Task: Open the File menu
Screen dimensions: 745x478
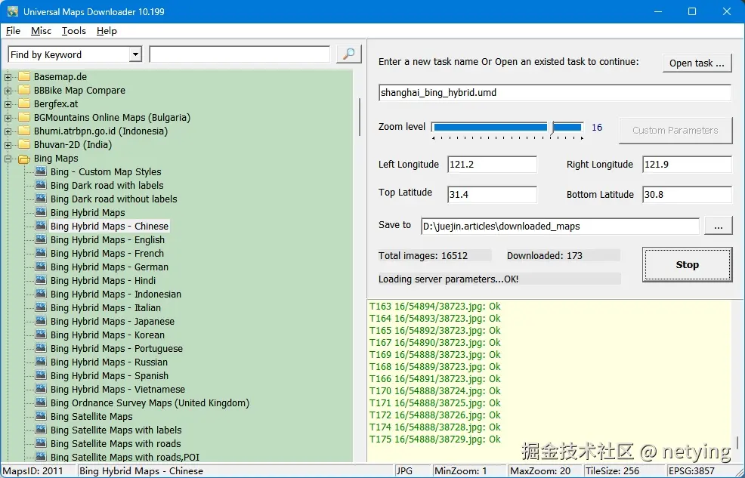Action: tap(13, 31)
